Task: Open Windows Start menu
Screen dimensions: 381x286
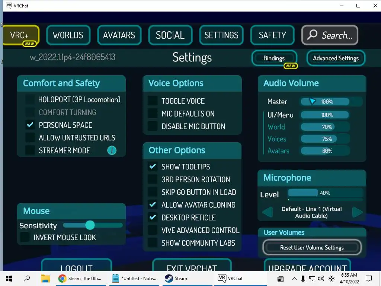Action: 9,279
